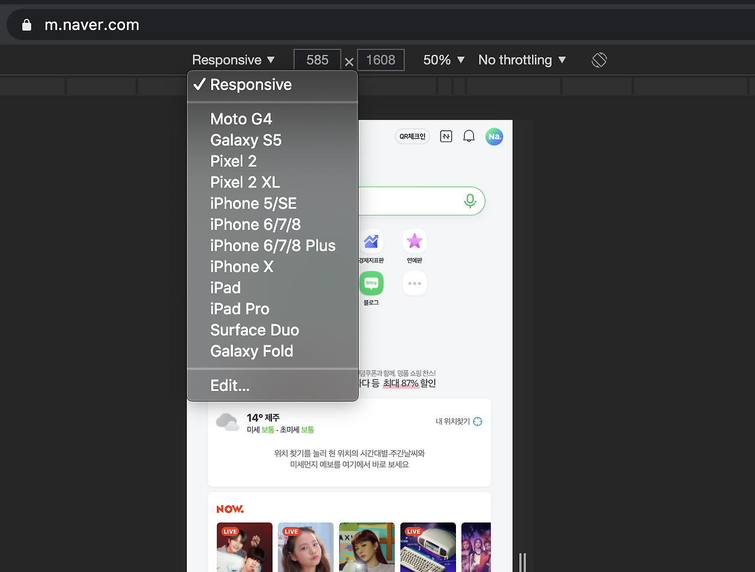Image resolution: width=755 pixels, height=572 pixels.
Task: Open the 50% zoom dropdown
Action: tap(444, 60)
